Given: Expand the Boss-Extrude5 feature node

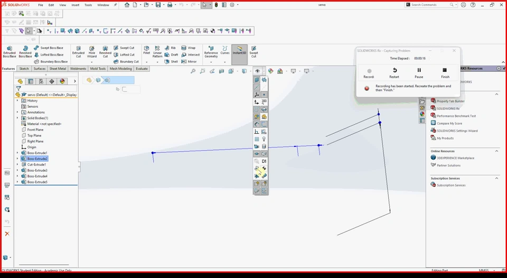Looking at the screenshot, I should [x=17, y=182].
